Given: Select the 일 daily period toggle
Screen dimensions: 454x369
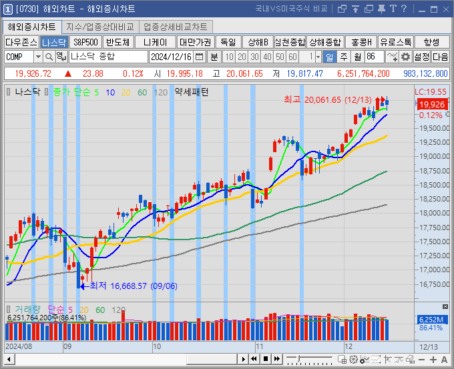Looking at the screenshot, I should point(330,57).
